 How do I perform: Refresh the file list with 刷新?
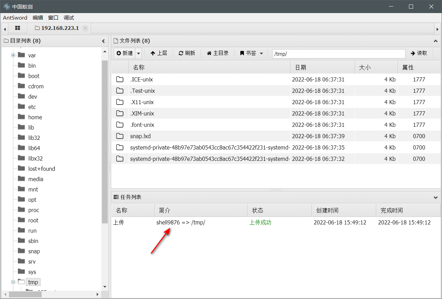[187, 53]
